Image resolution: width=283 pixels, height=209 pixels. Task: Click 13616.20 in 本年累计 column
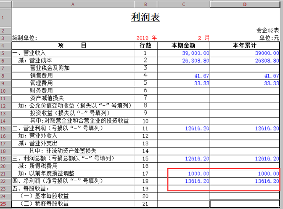(267, 181)
